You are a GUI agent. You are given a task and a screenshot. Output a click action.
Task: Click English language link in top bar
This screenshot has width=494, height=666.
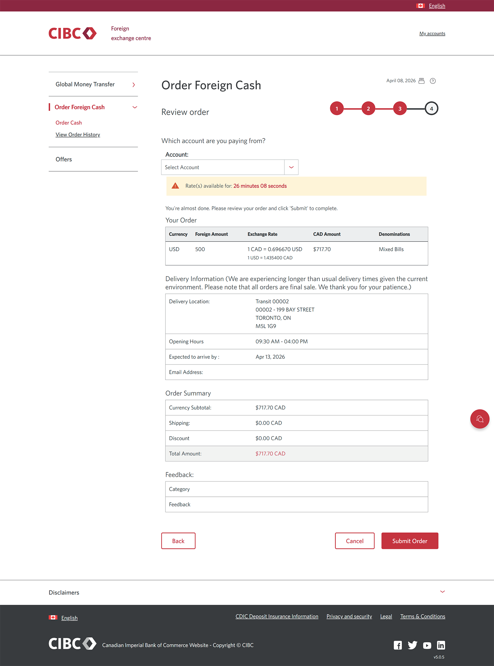pyautogui.click(x=437, y=6)
